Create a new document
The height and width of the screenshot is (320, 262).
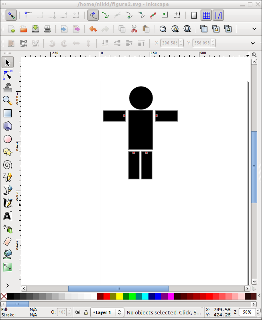pos(12,29)
